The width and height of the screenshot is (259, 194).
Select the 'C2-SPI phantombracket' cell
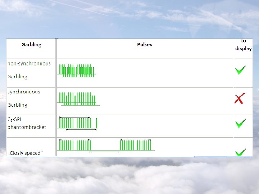coord(31,126)
